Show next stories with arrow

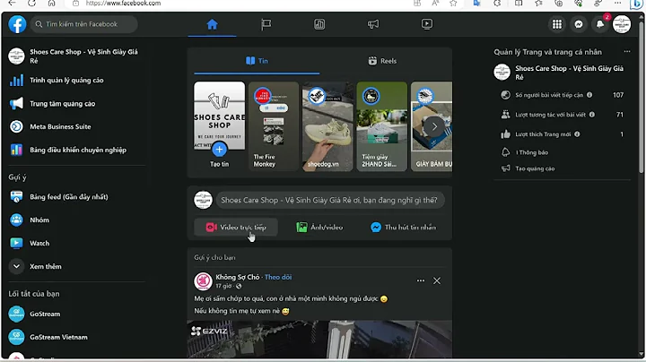[434, 126]
